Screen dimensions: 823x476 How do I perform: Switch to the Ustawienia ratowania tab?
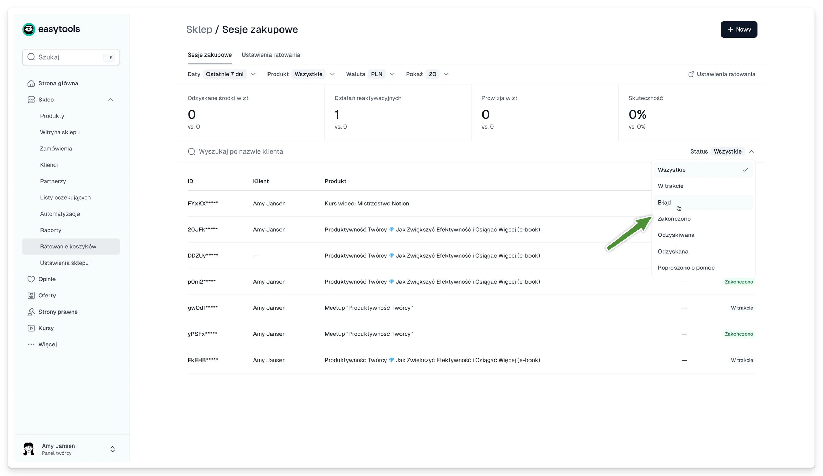pyautogui.click(x=271, y=55)
